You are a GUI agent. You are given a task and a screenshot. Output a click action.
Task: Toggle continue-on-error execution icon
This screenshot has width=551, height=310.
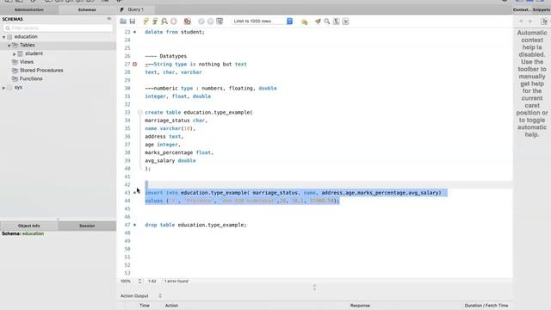point(188,22)
